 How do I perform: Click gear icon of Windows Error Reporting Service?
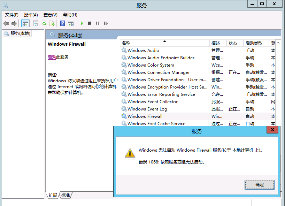(x=124, y=94)
